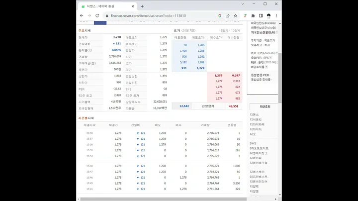Image resolution: width=358 pixels, height=201 pixels.
Task: Click the buy quantity 9,247 in the order book
Action: click(x=236, y=76)
